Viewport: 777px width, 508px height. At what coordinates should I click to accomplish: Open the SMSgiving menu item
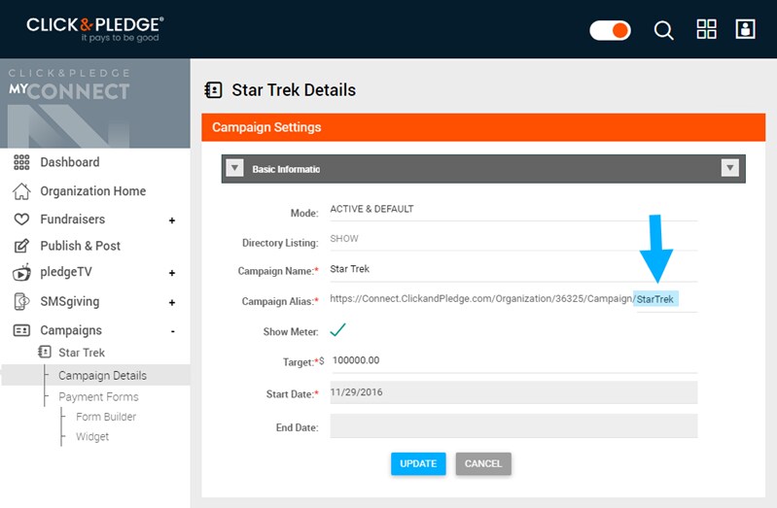point(70,301)
